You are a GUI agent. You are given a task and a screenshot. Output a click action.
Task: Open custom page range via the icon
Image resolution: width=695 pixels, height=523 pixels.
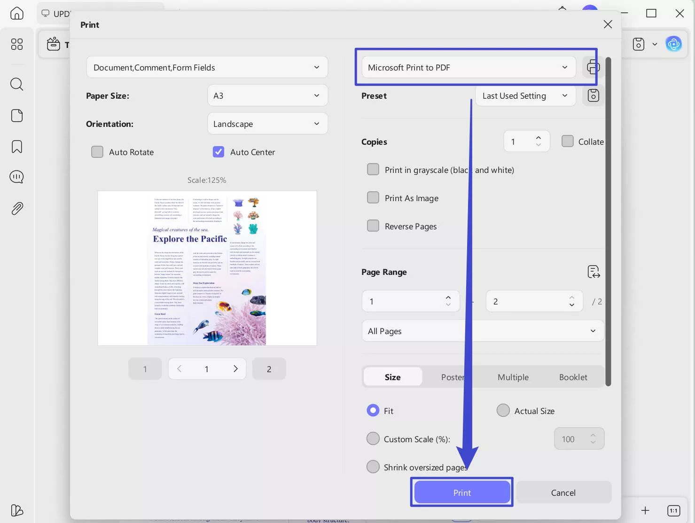[593, 272]
